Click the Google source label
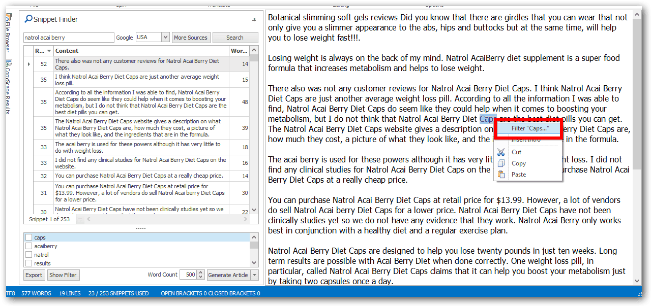Viewport: 652px width, 307px height. point(125,38)
